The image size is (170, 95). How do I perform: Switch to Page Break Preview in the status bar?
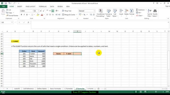pos(145,92)
